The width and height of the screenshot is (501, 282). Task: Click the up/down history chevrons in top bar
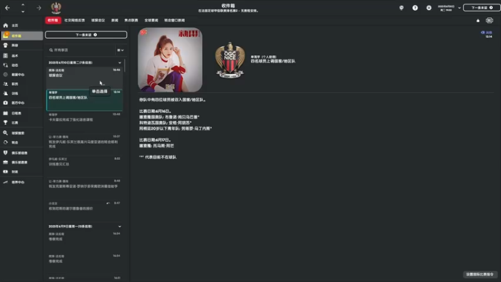[x=23, y=8]
